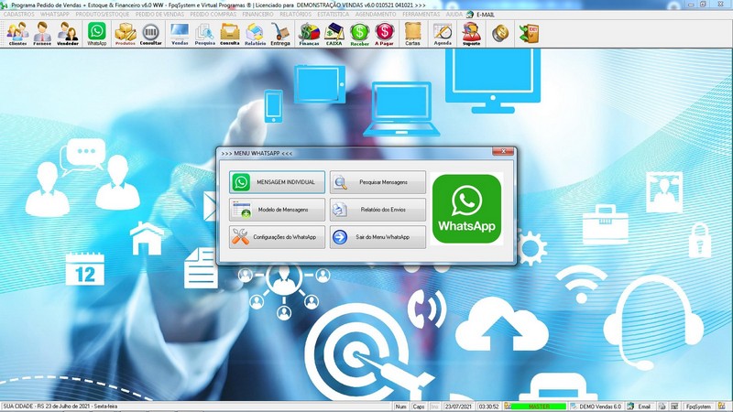Open the Produtos boxes icon
The width and height of the screenshot is (733, 412).
(126, 34)
